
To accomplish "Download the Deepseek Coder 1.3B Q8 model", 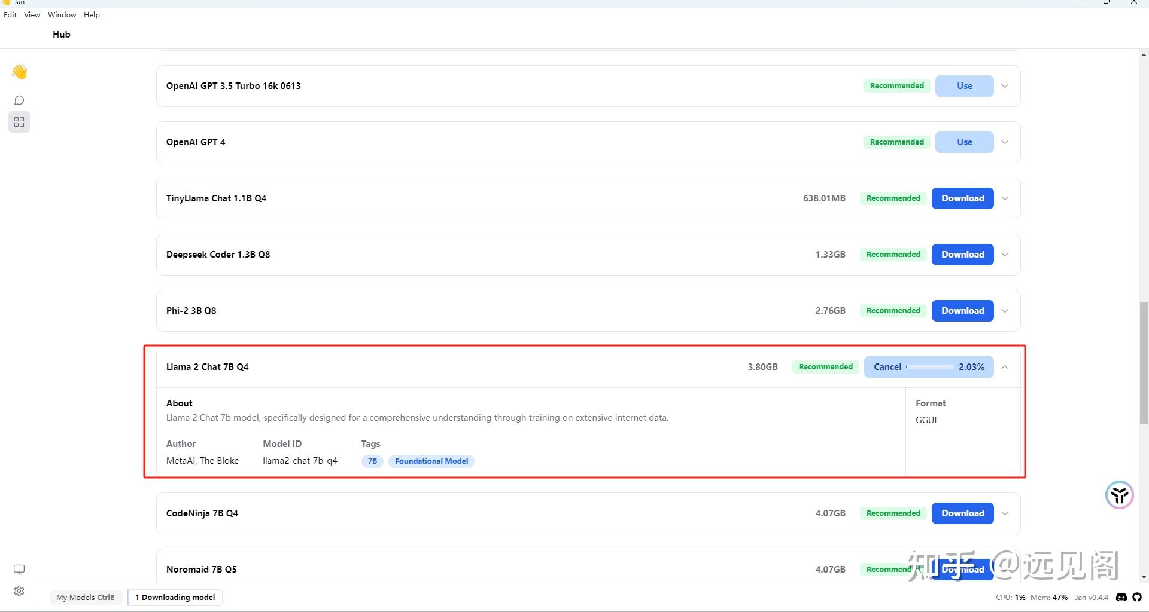I will (962, 255).
